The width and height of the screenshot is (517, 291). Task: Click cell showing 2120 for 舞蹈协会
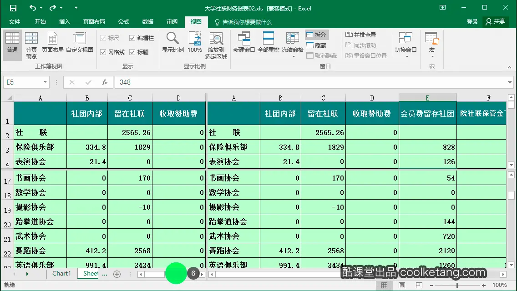click(427, 251)
